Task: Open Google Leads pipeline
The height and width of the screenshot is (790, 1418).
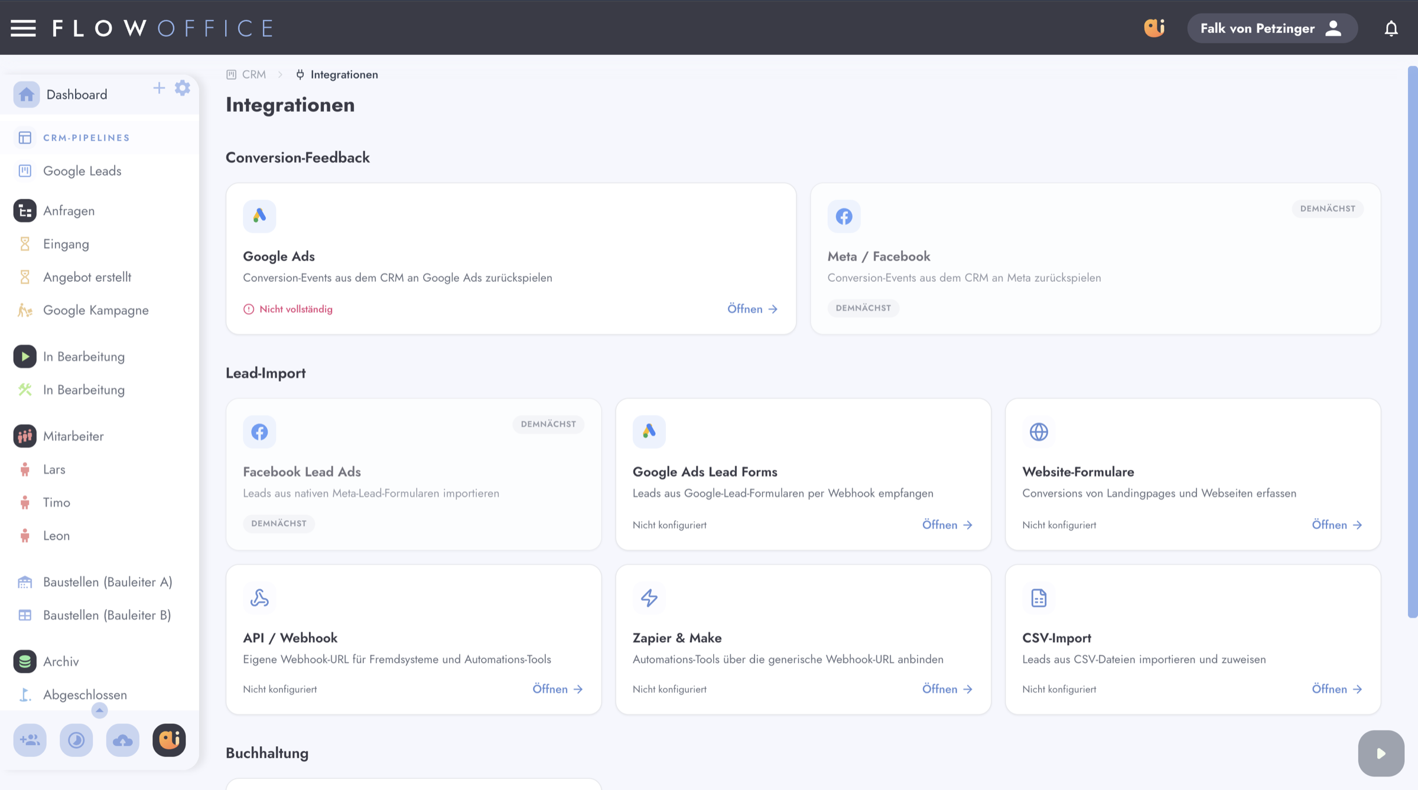Action: 82,171
